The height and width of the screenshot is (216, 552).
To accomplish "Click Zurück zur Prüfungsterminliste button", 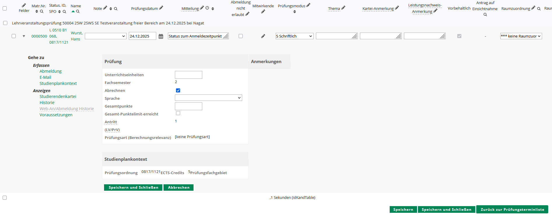I will pos(512,210).
